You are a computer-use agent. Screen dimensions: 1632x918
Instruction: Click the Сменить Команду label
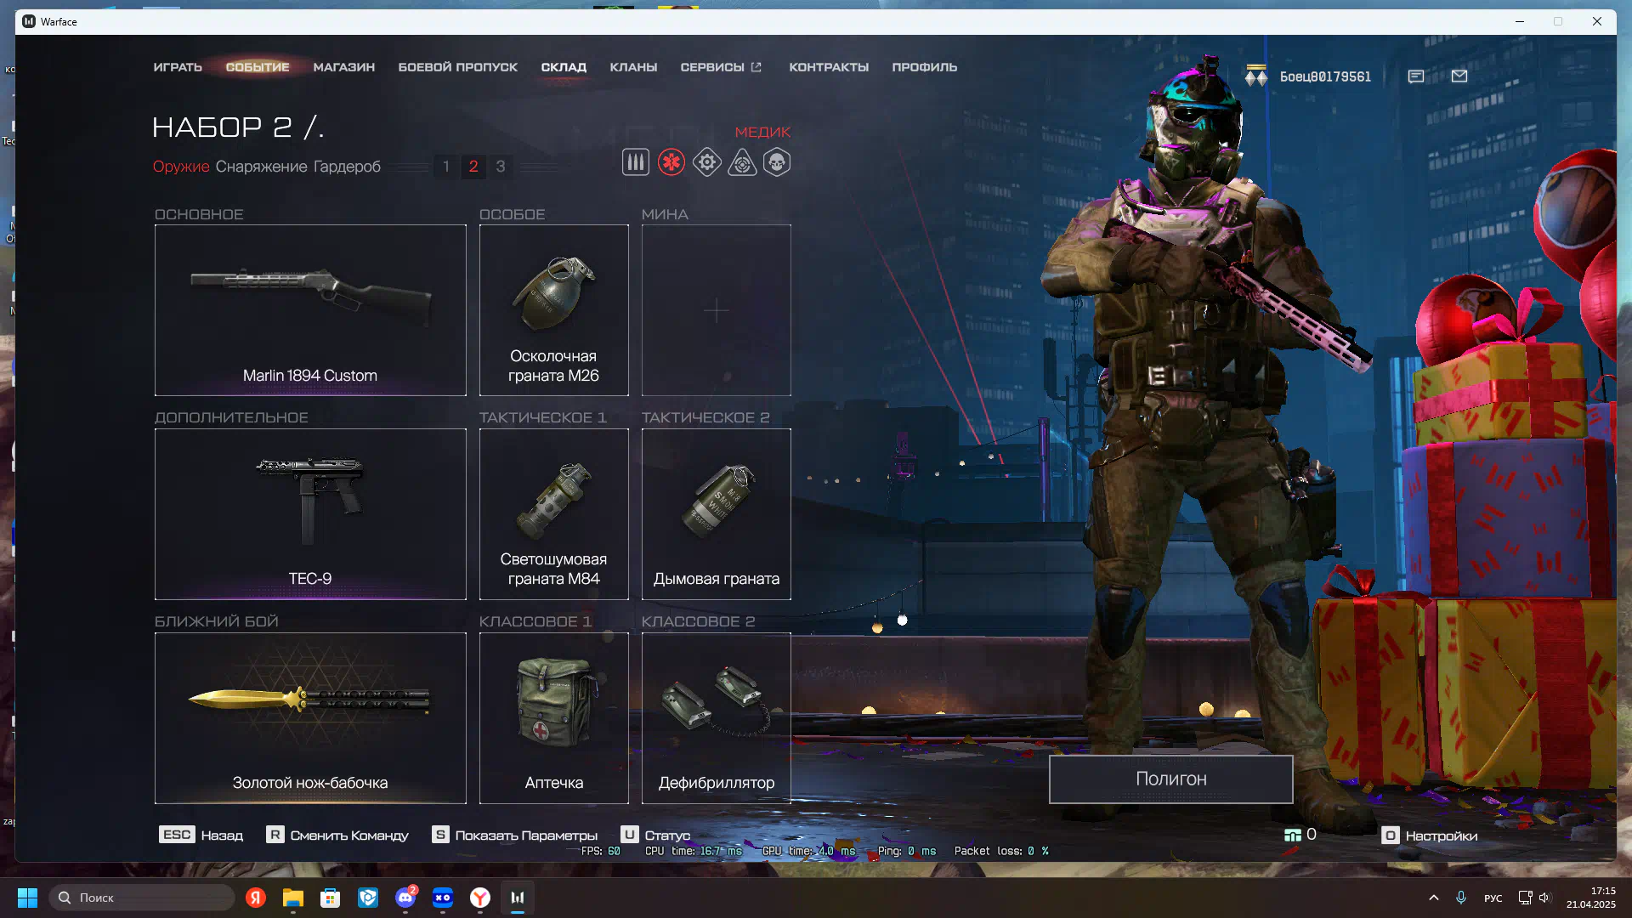(x=349, y=836)
